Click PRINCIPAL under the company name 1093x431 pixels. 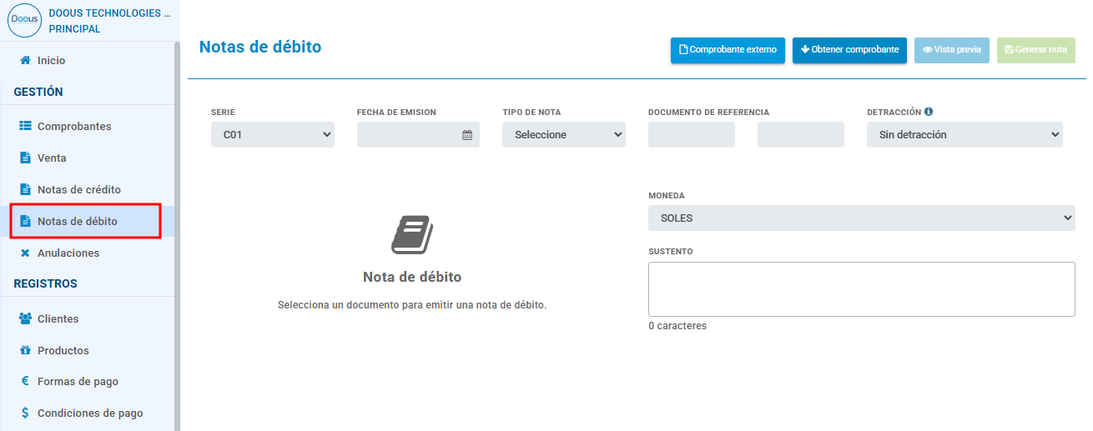[75, 29]
